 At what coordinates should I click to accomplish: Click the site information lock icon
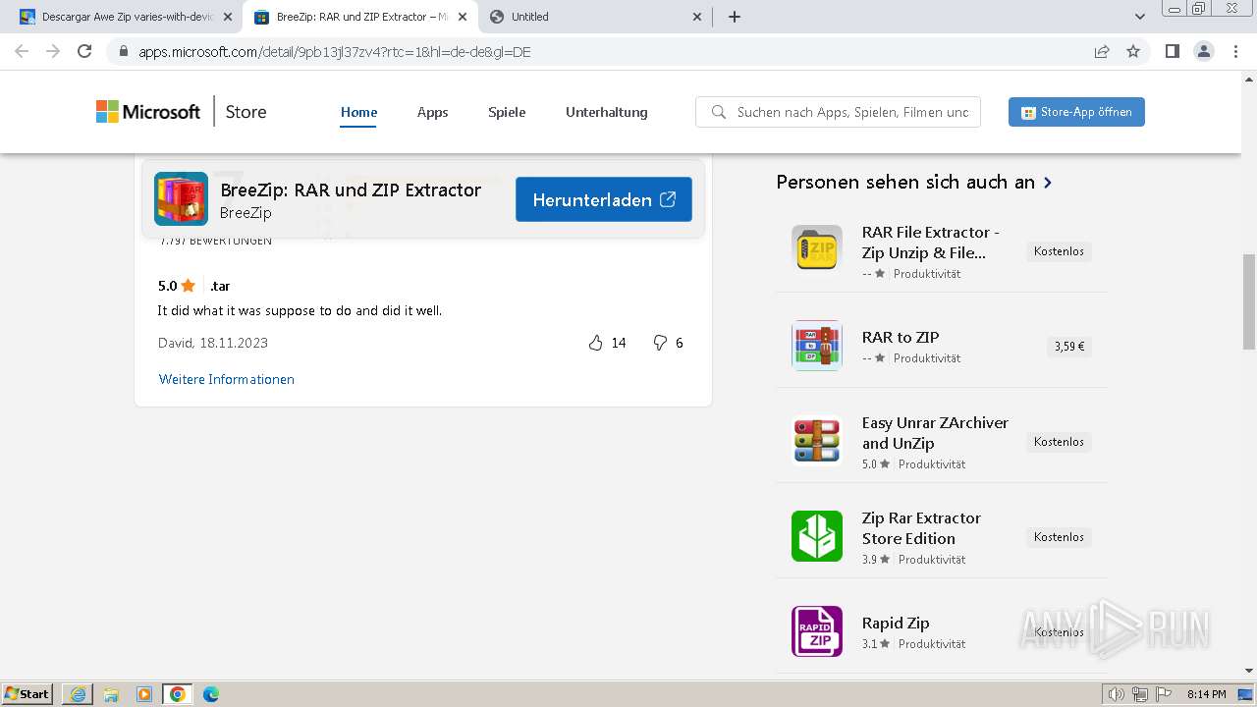123,52
